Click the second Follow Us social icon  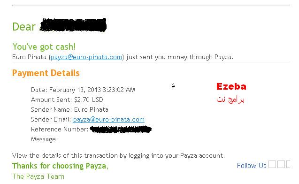coord(281,164)
